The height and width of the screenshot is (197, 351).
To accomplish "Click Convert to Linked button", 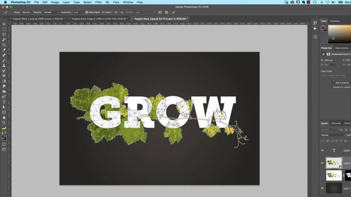I will pyautogui.click(x=341, y=87).
